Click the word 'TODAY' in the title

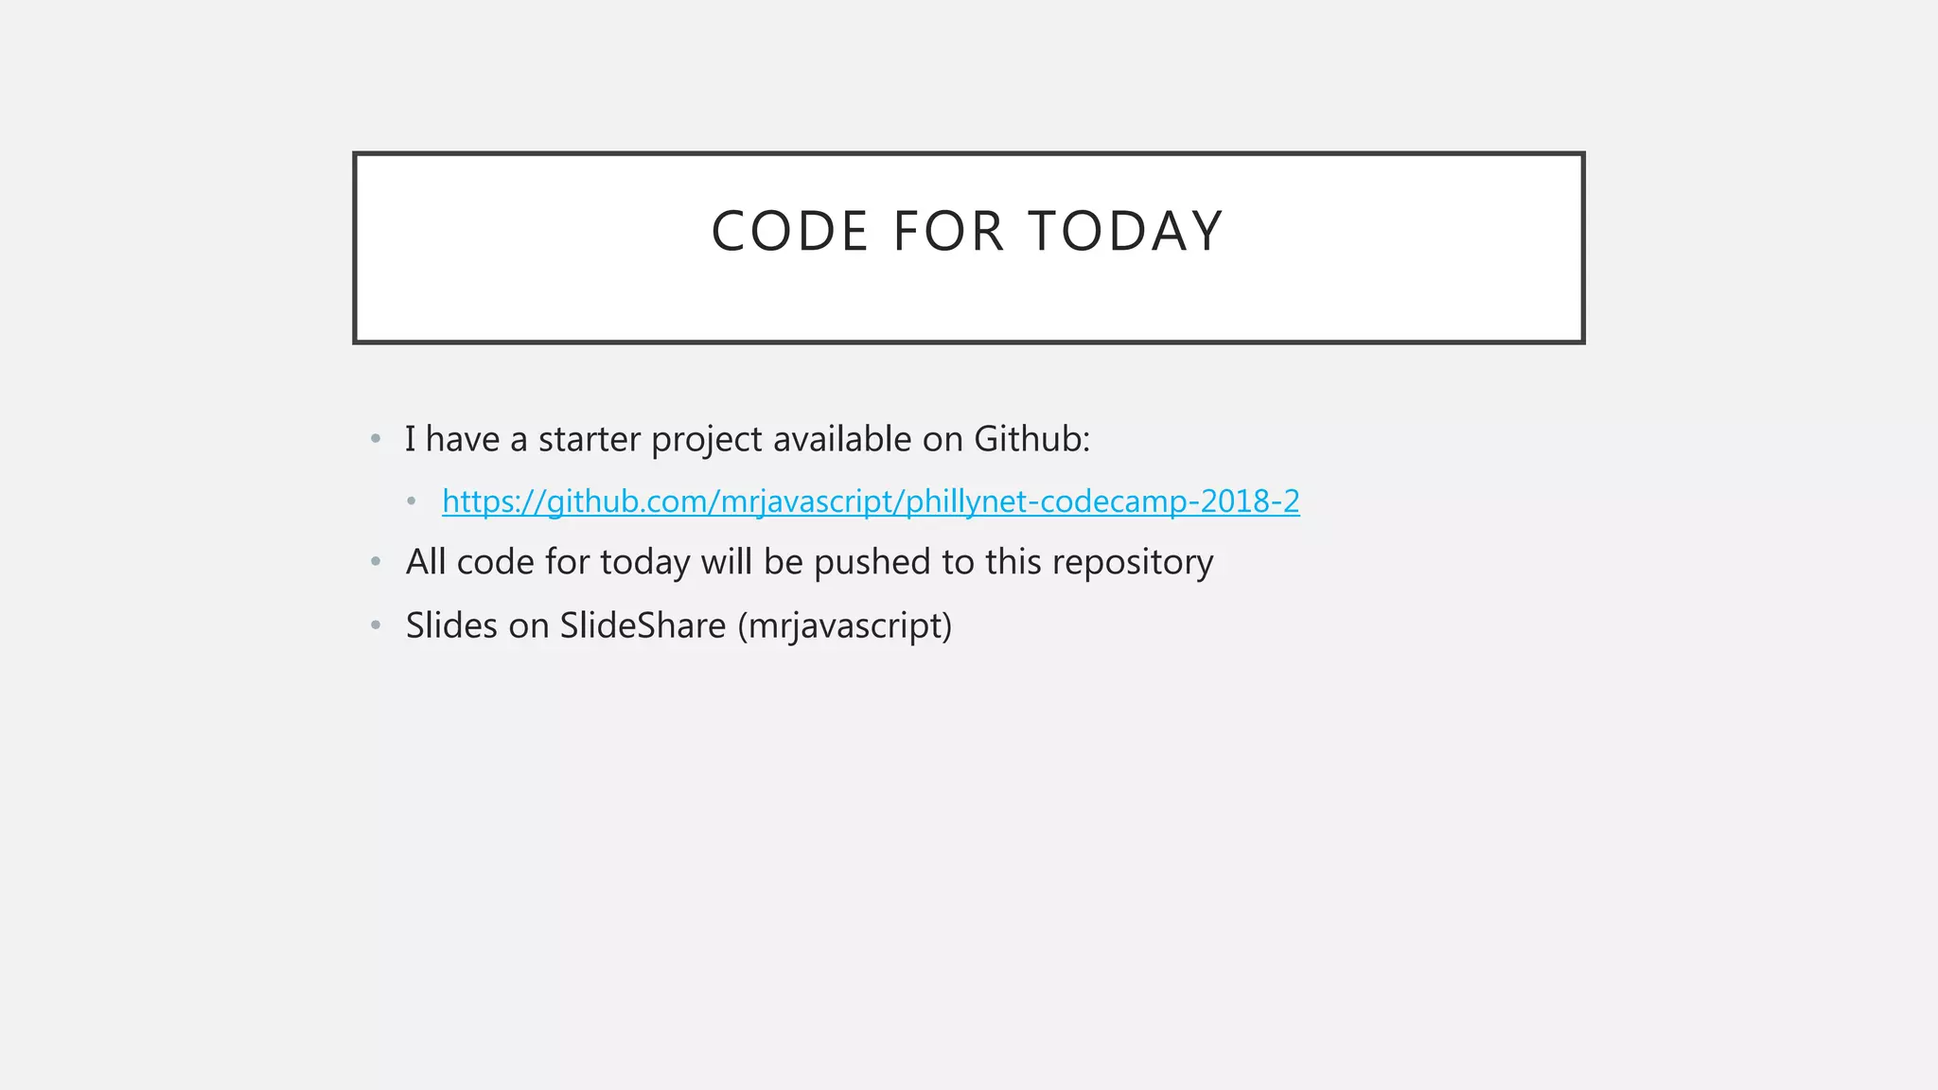point(1126,231)
